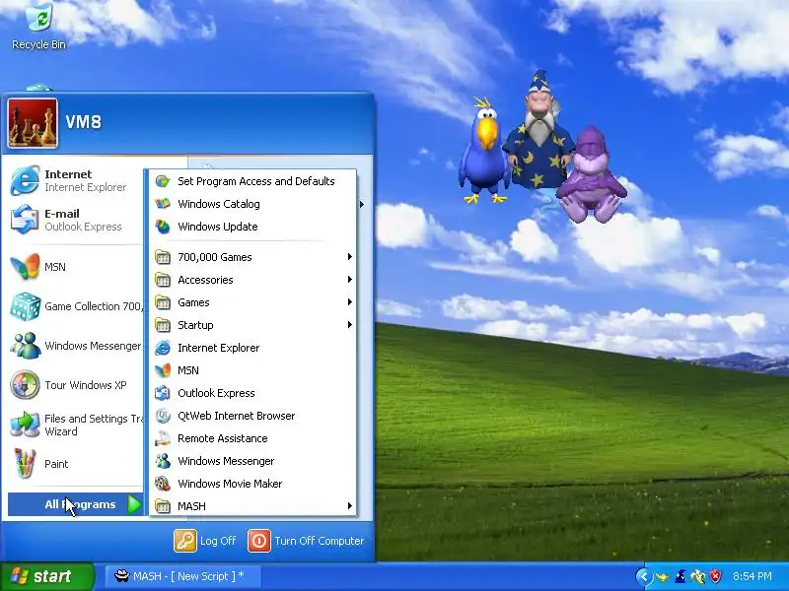Select All Programs label
The height and width of the screenshot is (591, 789).
pyautogui.click(x=80, y=504)
